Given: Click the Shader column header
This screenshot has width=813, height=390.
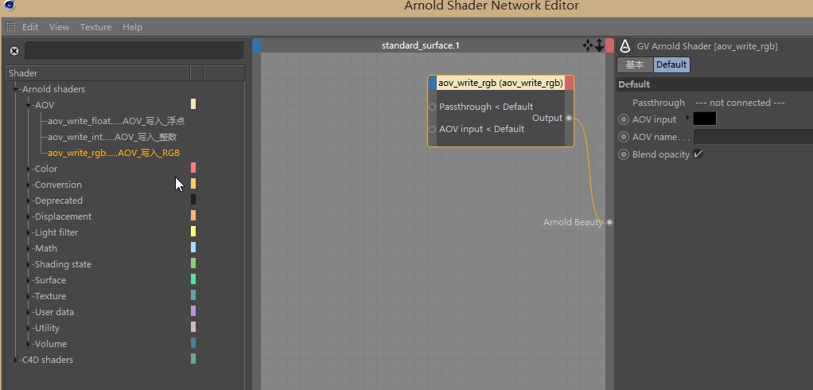Looking at the screenshot, I should pyautogui.click(x=99, y=73).
